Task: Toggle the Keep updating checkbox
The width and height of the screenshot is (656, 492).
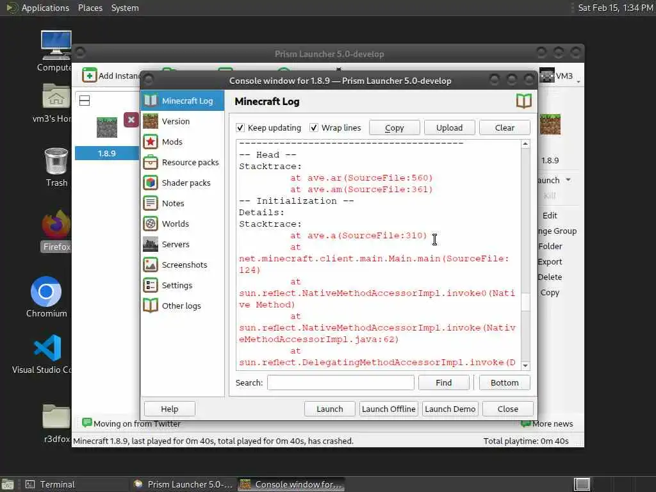Action: pos(240,127)
